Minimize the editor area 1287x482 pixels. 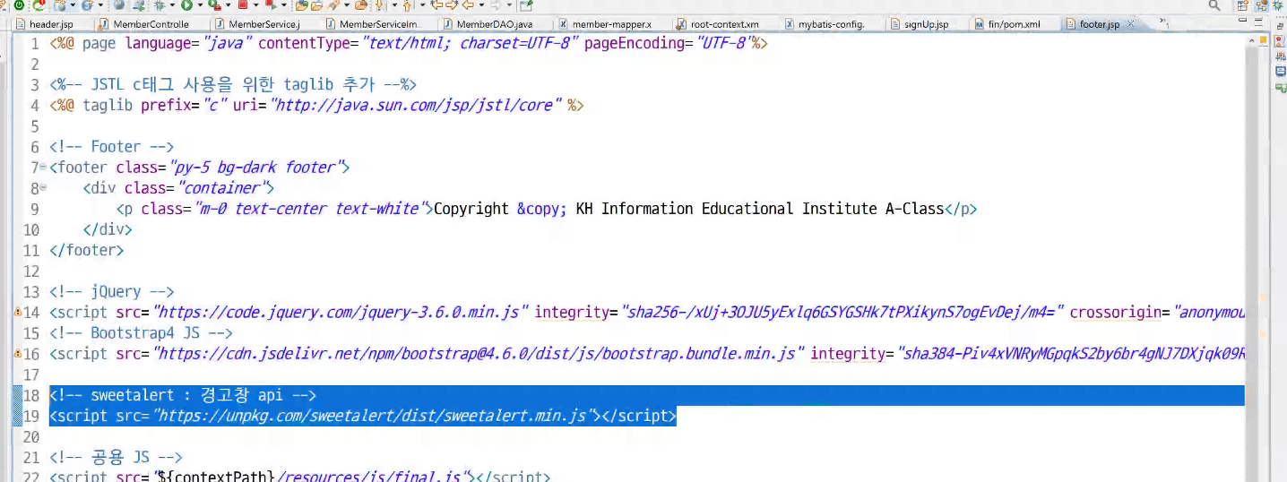pos(1242,20)
